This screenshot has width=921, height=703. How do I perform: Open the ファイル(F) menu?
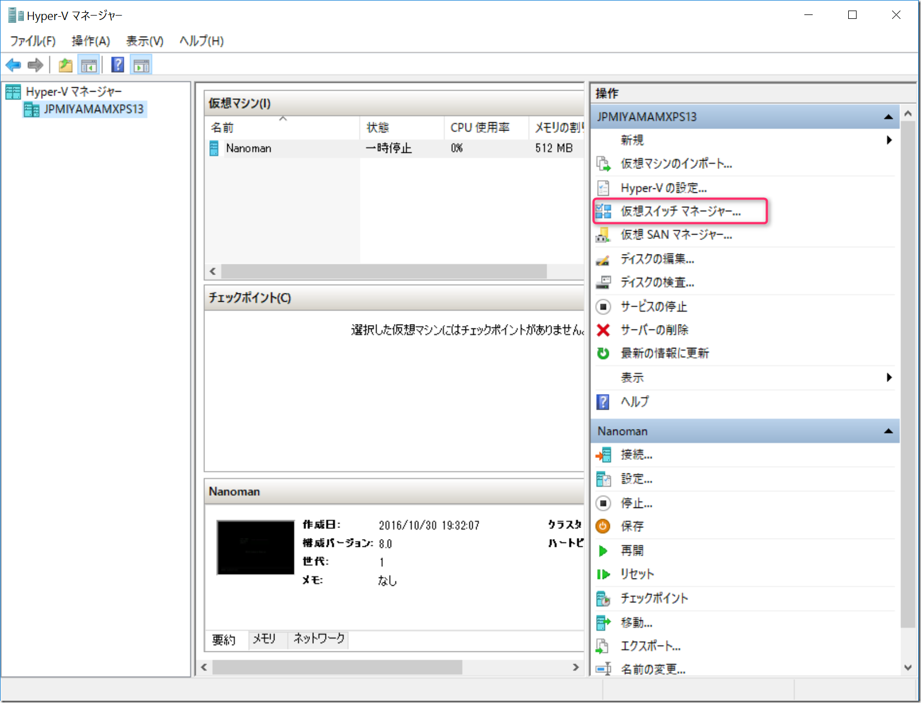point(33,41)
